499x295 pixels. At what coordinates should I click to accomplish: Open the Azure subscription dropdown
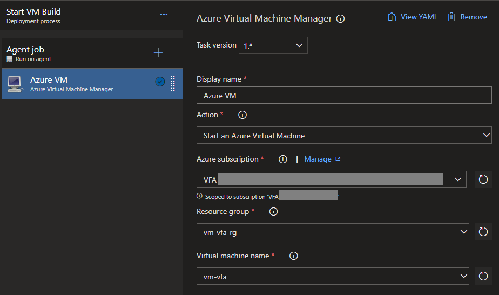point(331,179)
